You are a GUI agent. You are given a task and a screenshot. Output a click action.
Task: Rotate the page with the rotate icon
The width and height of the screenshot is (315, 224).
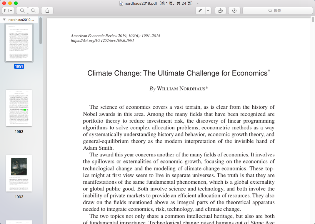(x=220, y=11)
